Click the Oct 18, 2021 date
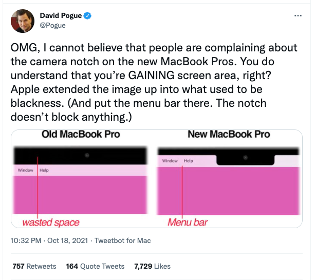 (x=67, y=240)
